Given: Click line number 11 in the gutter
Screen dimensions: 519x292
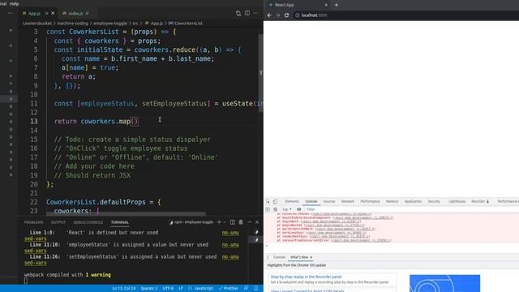Looking at the screenshot, I should click(34, 103).
